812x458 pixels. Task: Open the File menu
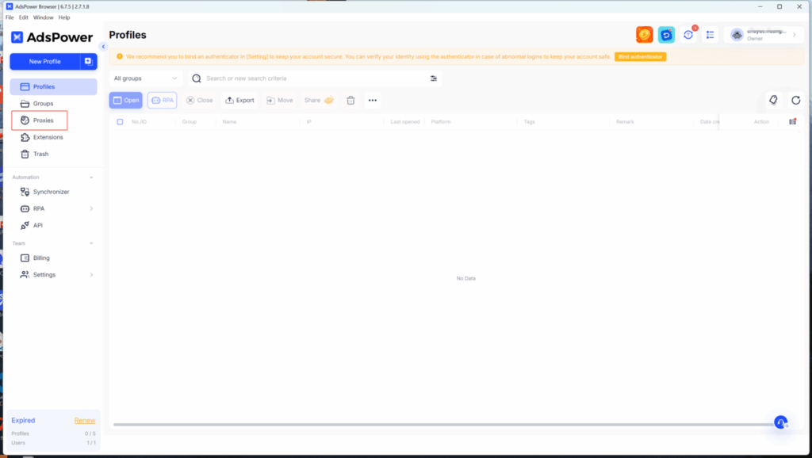tap(10, 17)
